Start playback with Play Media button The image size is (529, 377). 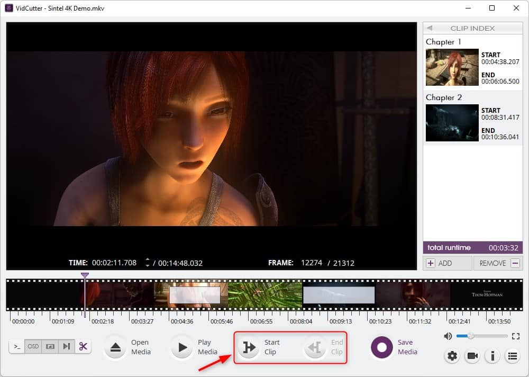[x=182, y=347]
